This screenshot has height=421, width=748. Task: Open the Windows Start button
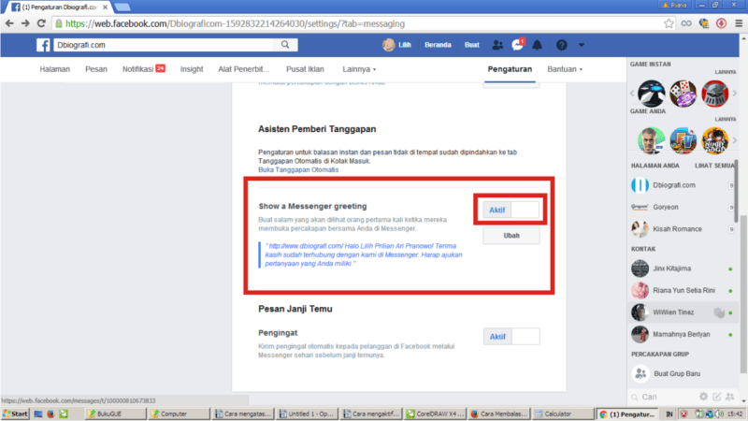tap(15, 414)
